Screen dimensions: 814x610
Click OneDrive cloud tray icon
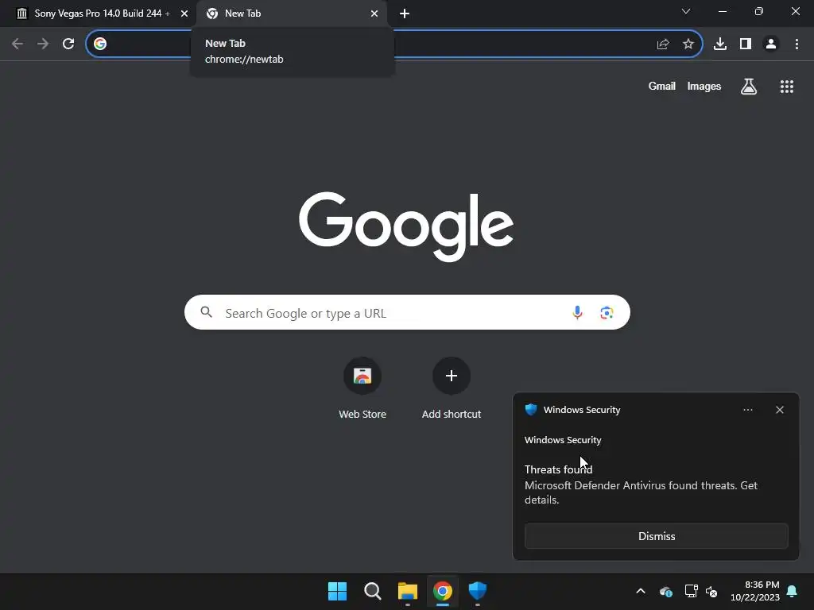(665, 591)
